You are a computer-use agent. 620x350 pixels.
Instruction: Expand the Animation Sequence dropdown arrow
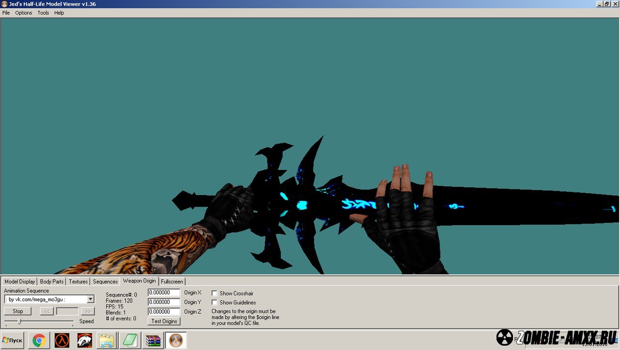coord(90,299)
